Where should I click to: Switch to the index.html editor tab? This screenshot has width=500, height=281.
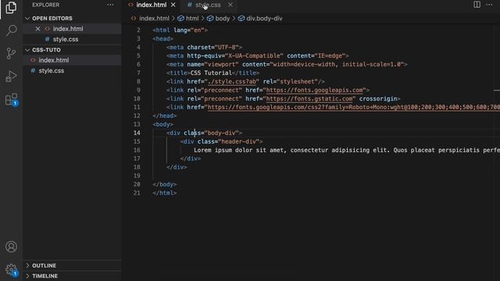pyautogui.click(x=151, y=5)
